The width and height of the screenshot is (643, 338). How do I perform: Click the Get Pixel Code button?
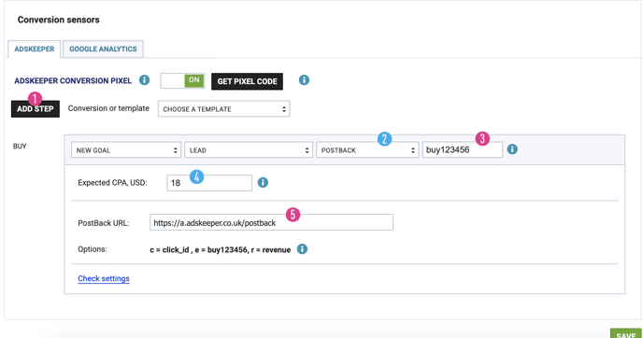point(247,81)
